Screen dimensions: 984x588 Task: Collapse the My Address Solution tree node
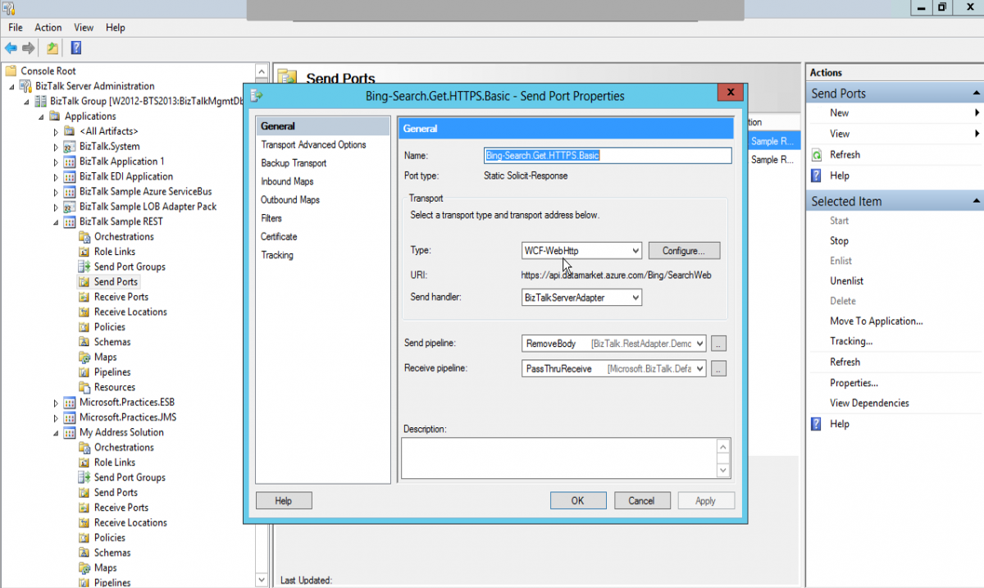tap(56, 433)
